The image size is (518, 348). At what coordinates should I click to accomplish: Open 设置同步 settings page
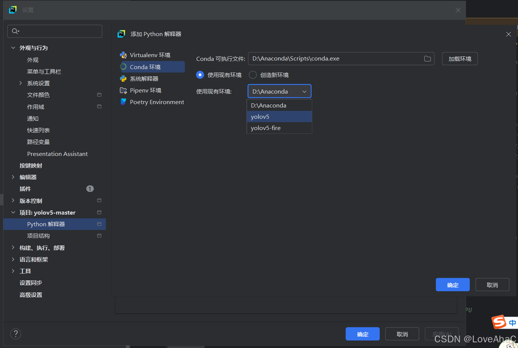(x=31, y=283)
